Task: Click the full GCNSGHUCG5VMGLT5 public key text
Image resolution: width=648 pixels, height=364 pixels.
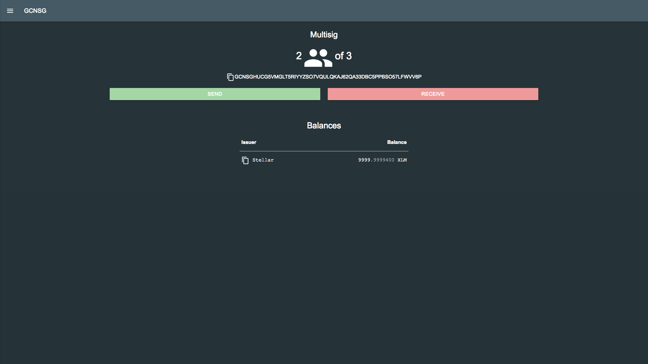Action: pos(328,77)
